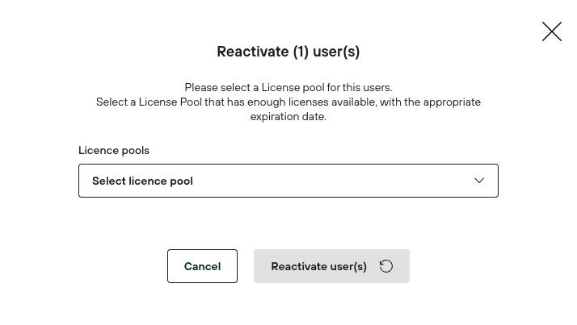Click the 'Licence pools' field label
Viewport: 577px width, 325px height.
coord(114,150)
